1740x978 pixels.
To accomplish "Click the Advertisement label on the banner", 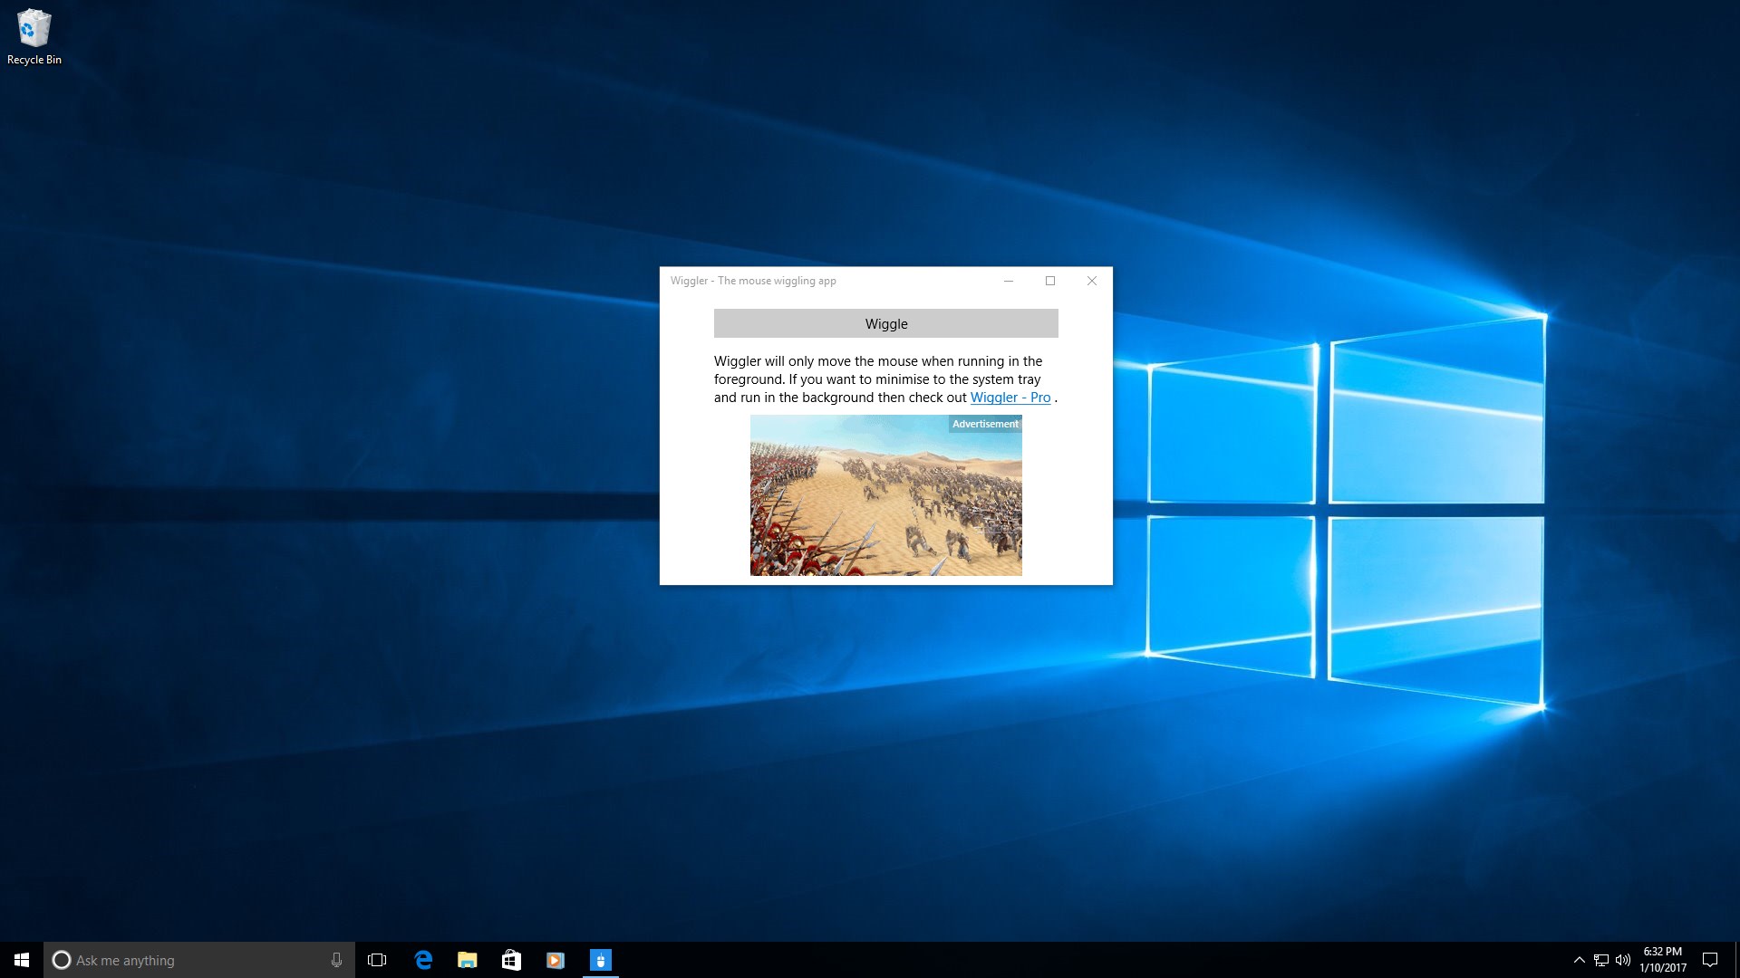I will point(985,424).
